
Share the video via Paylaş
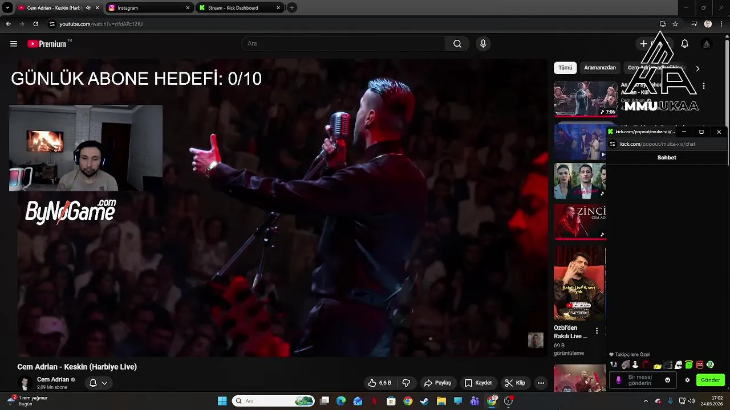[x=438, y=383]
